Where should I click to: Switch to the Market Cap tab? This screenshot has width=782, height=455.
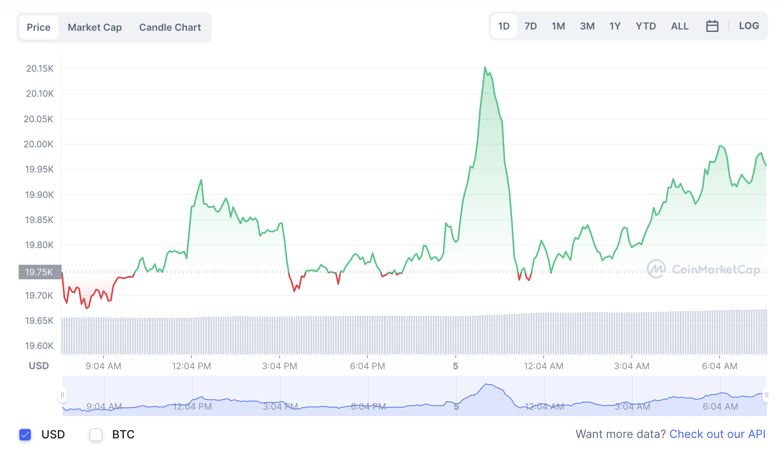tap(95, 28)
